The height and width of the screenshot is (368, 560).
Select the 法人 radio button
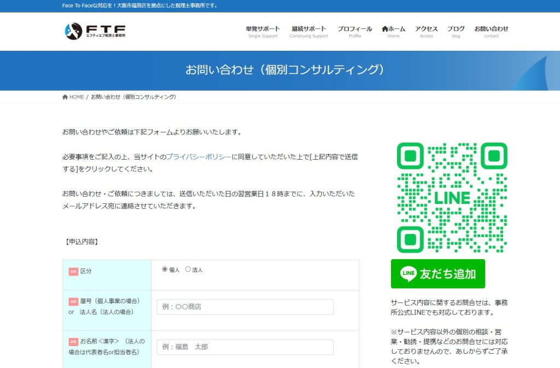[188, 269]
